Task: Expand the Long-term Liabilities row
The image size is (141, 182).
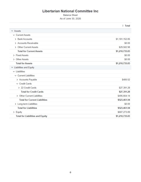Action: click(x=16, y=104)
